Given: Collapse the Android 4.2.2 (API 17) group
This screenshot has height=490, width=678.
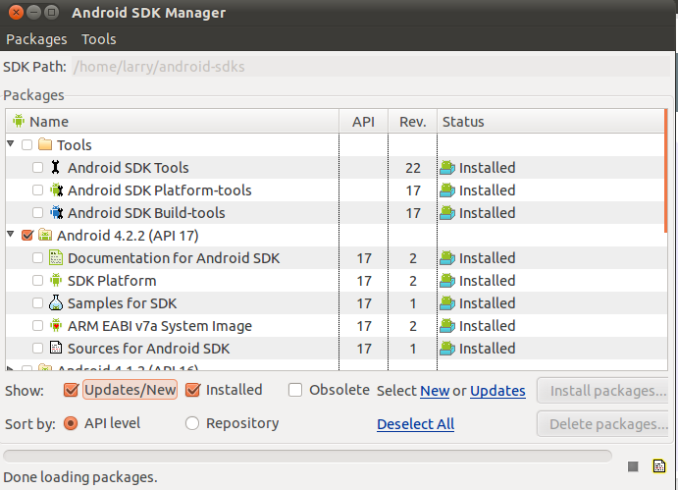Looking at the screenshot, I should click(x=11, y=235).
